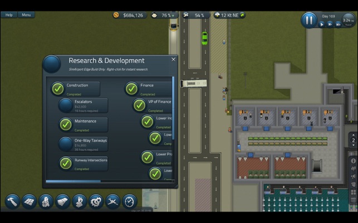
Task: Open the finances cash-stack icon
Action: [62, 201]
